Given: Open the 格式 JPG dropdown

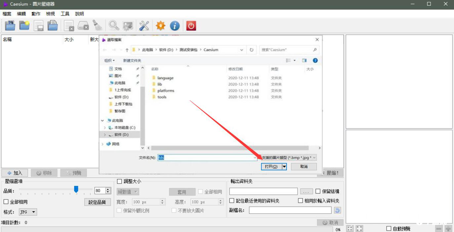Looking at the screenshot, I should click(27, 212).
